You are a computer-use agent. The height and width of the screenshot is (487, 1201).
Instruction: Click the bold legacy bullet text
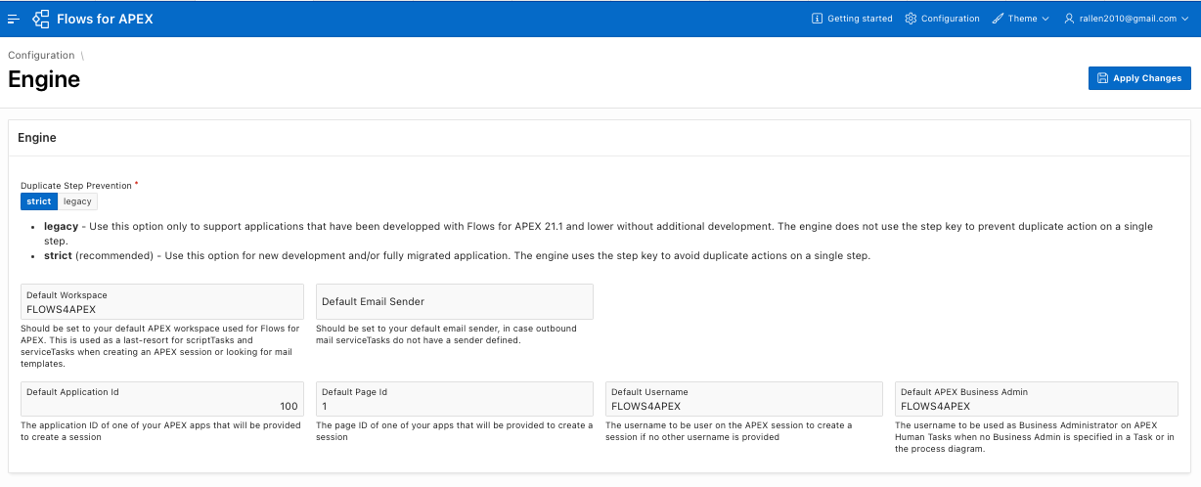(61, 226)
